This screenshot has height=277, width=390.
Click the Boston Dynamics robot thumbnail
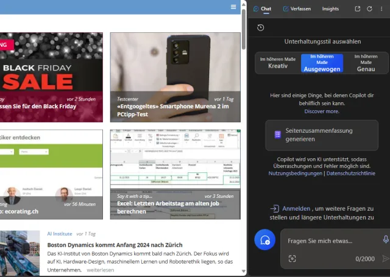(19, 253)
